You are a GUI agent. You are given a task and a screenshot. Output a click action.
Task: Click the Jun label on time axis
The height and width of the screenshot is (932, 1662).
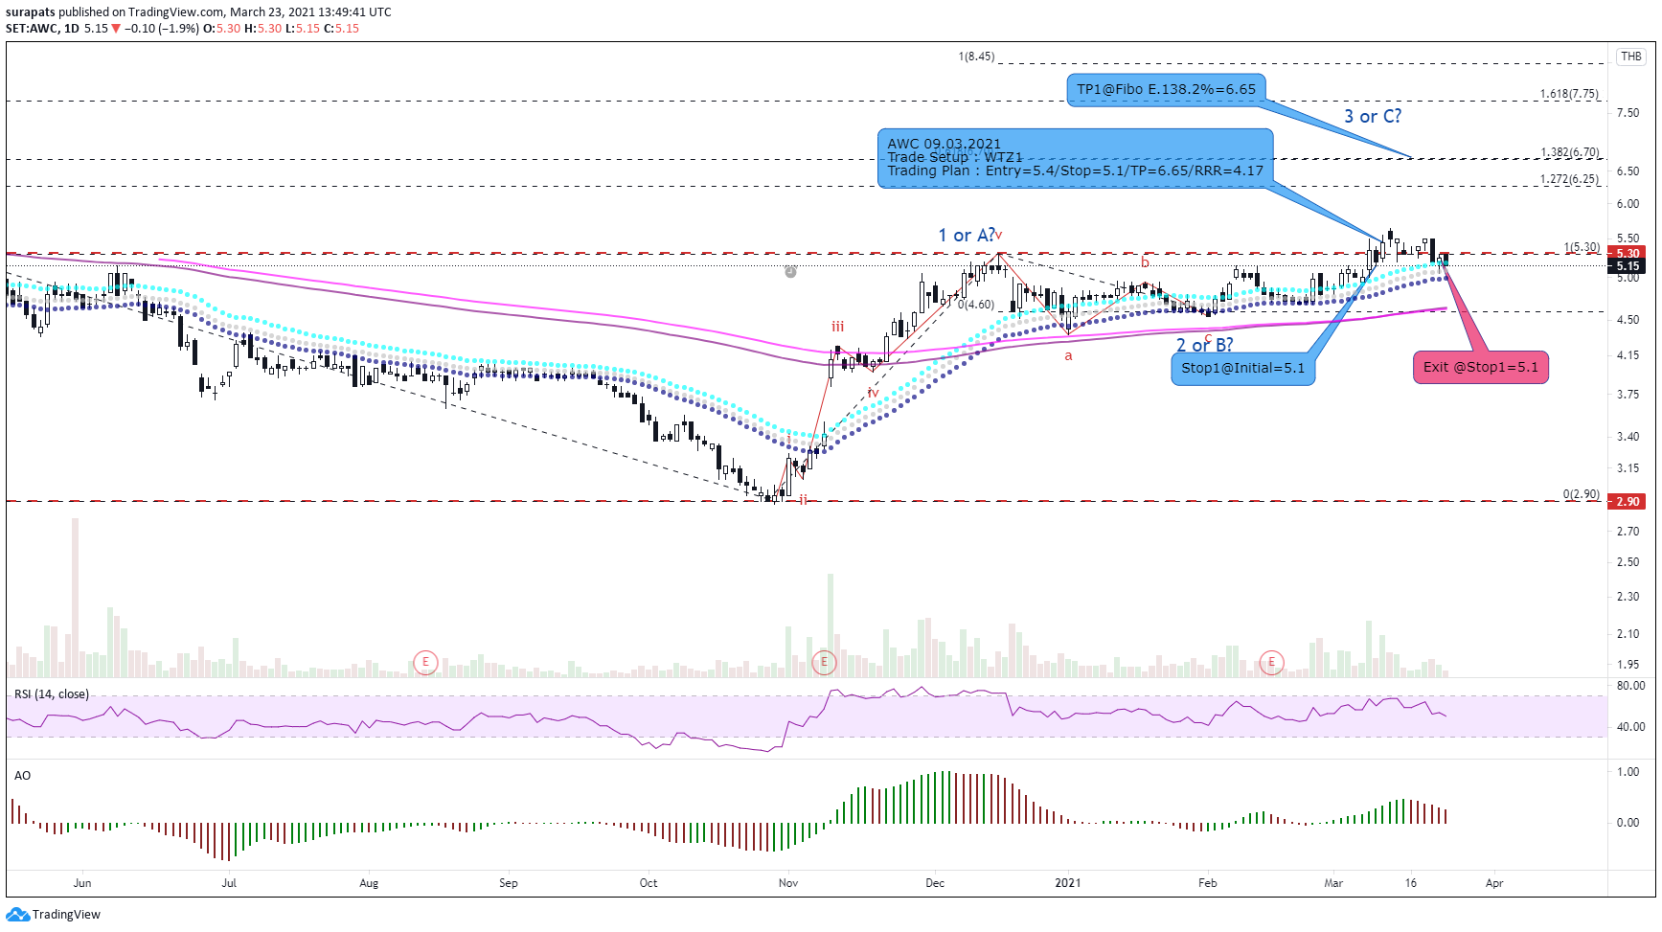(x=82, y=883)
